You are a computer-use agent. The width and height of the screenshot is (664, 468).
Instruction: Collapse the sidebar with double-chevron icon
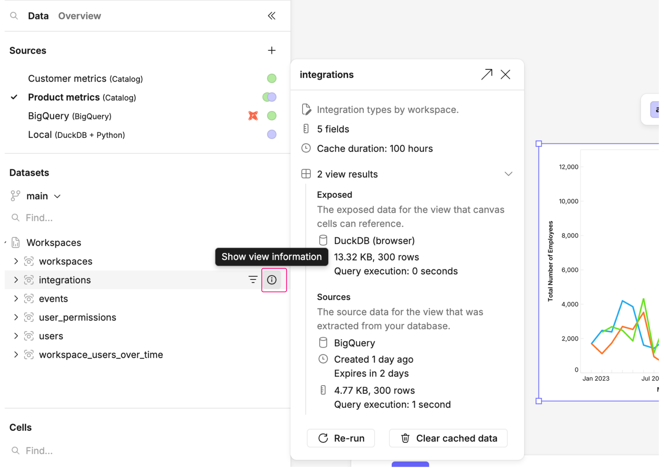[272, 16]
